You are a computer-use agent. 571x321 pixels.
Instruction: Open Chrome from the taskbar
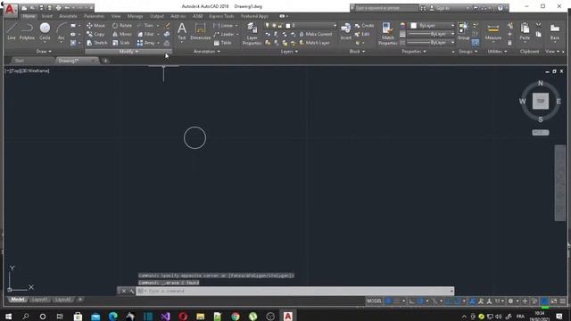pyautogui.click(x=236, y=317)
